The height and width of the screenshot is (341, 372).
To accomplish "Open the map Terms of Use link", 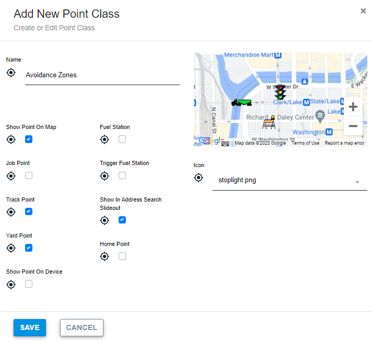I will click(x=305, y=143).
